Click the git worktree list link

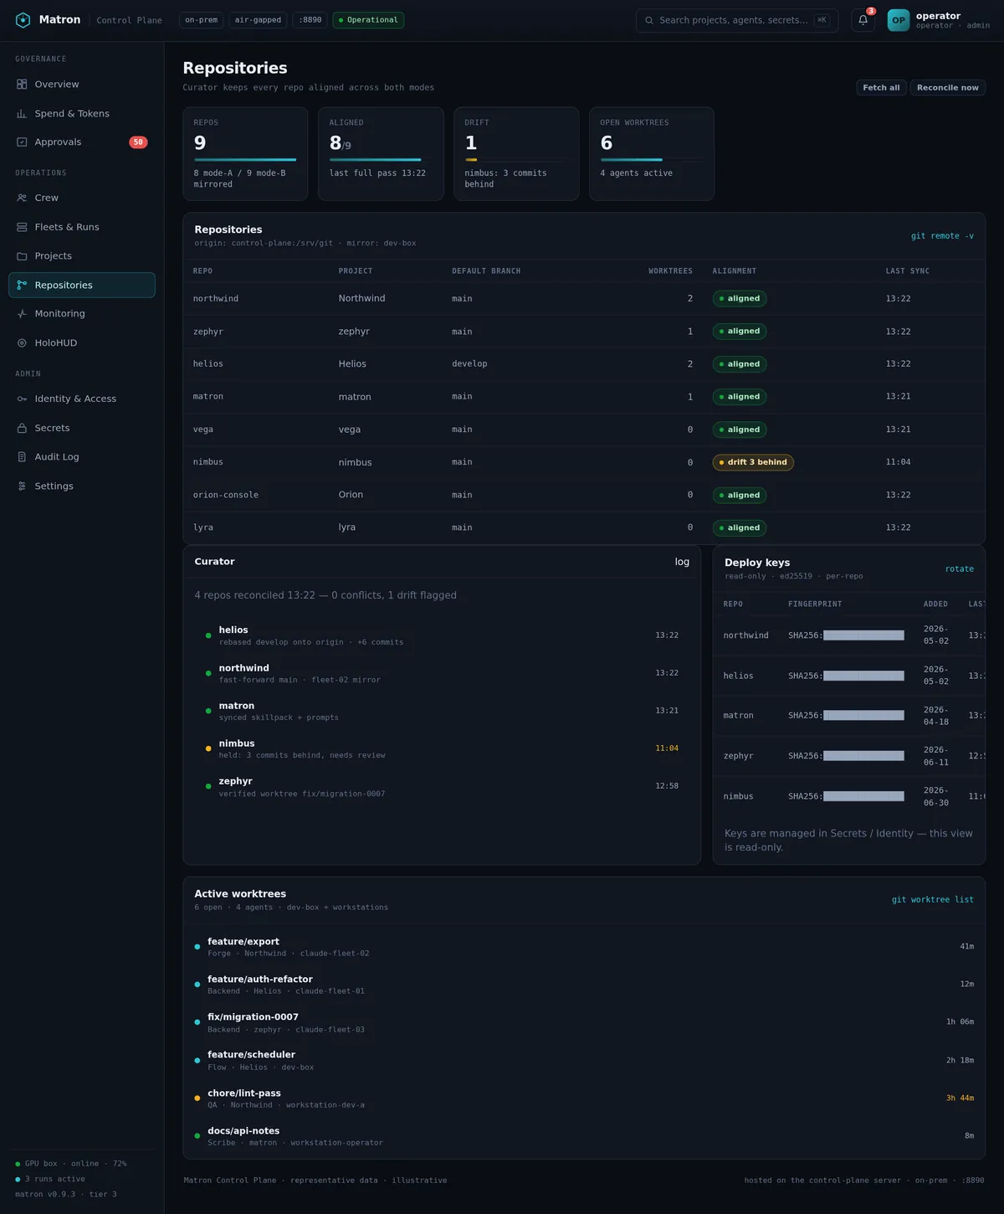(933, 900)
